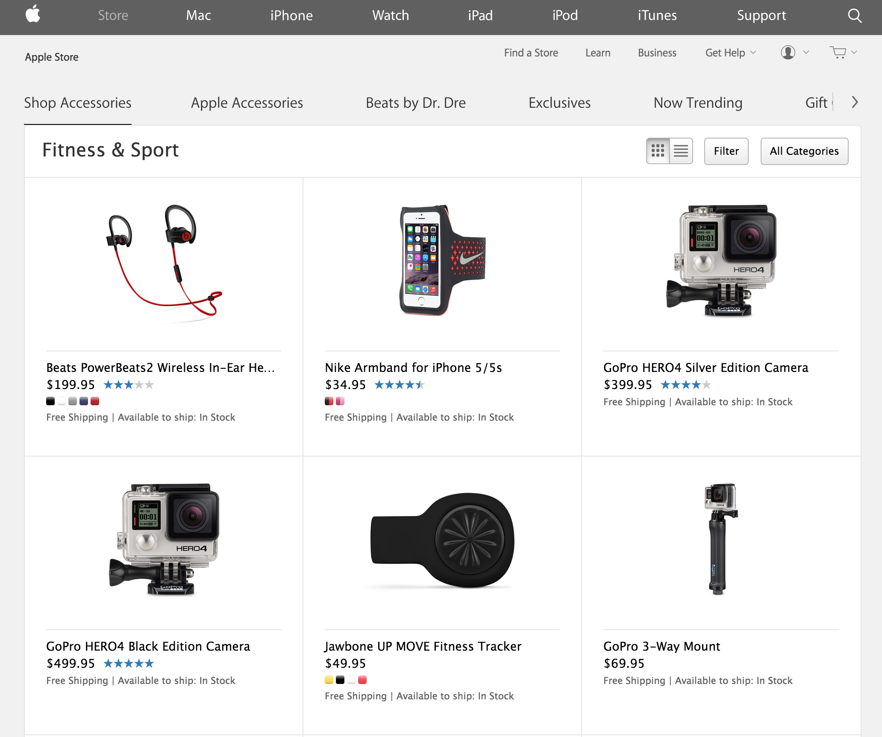Select the pink Nike Armband color swatch
This screenshot has height=737, width=882.
[x=340, y=401]
